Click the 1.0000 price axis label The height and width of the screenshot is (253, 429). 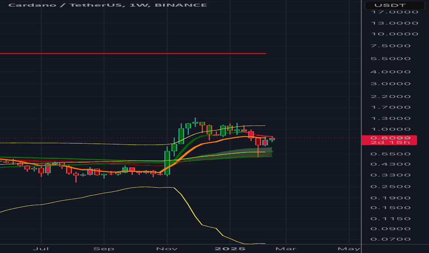(x=391, y=129)
